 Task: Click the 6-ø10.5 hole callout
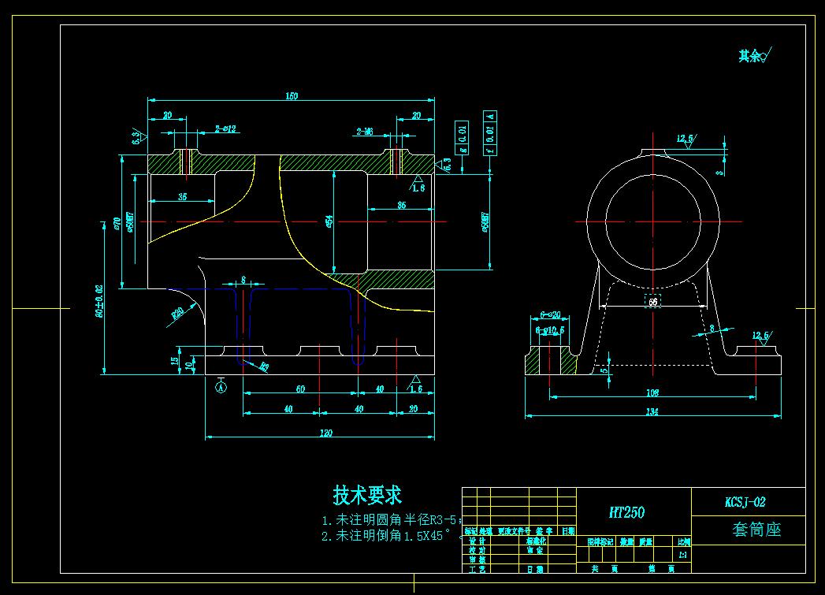pos(549,330)
